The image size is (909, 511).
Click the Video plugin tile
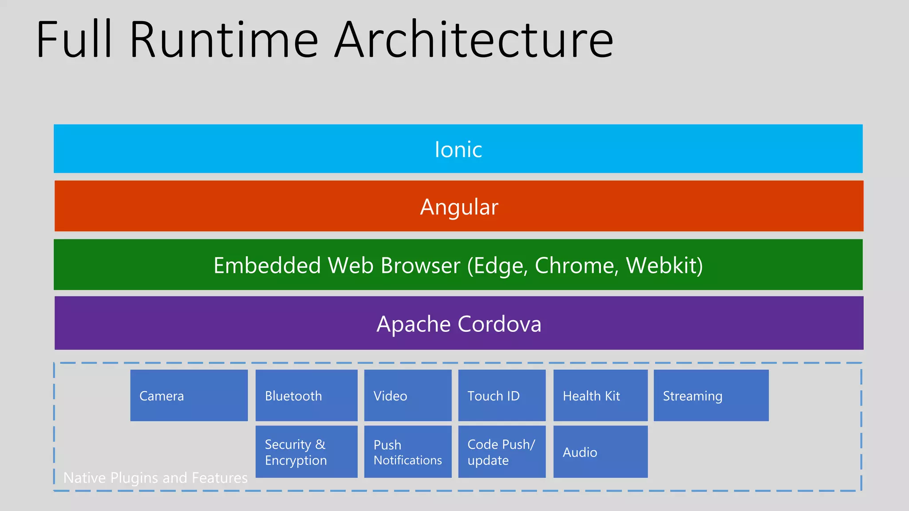[x=407, y=395]
